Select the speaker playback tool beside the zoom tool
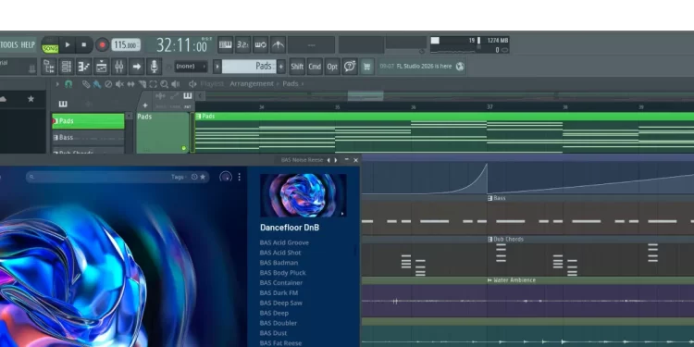Screen dimensions: 694x347 tap(175, 83)
